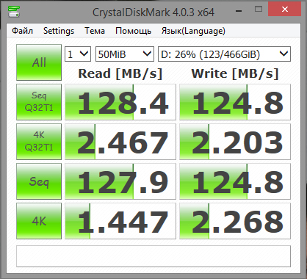
Task: Open the Помощь menu
Action: click(x=133, y=31)
